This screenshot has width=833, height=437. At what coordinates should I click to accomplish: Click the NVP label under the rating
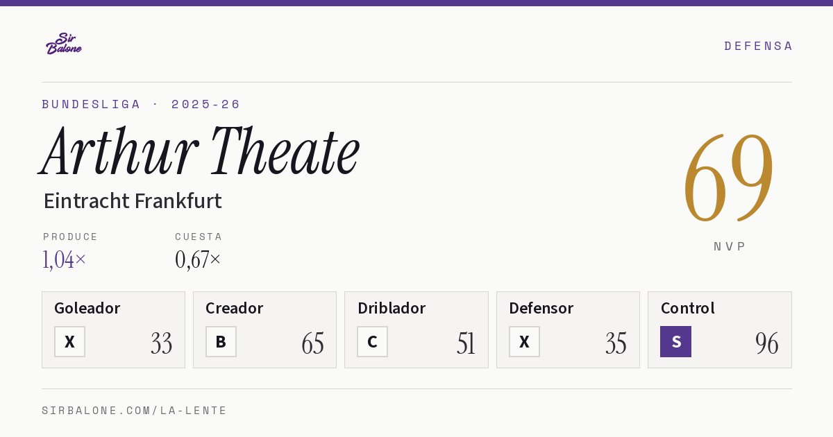tap(730, 246)
